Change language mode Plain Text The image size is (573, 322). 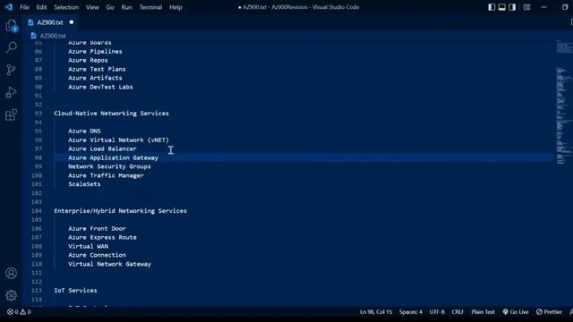pyautogui.click(x=483, y=312)
